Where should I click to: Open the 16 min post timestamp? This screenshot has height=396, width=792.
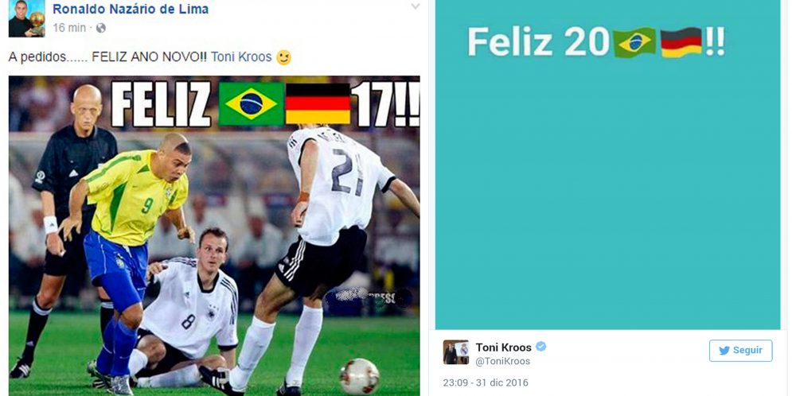(x=69, y=28)
